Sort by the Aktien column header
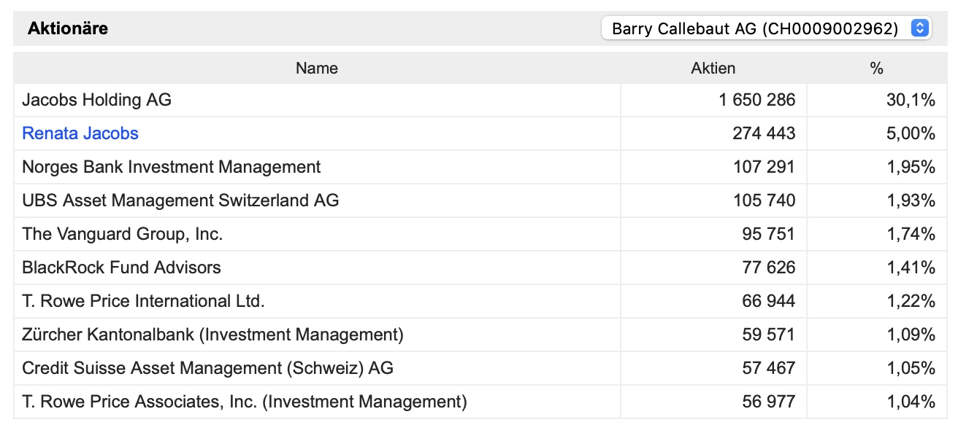958x433 pixels. tap(713, 69)
